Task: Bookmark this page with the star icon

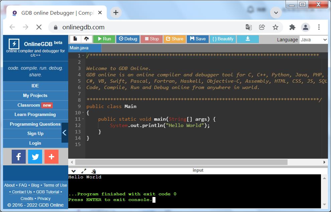Action: pos(275,27)
